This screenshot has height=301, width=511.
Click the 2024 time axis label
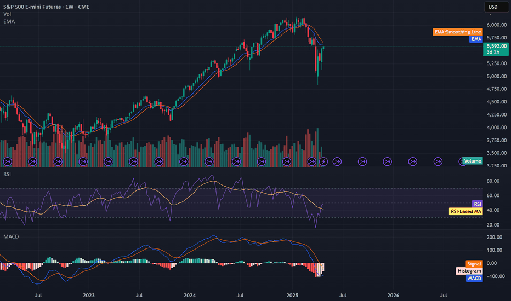[x=190, y=296]
